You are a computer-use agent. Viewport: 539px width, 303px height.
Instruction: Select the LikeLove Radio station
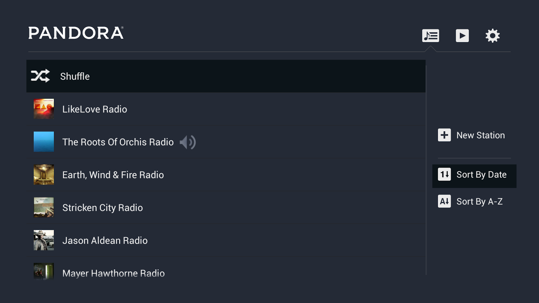[x=95, y=109]
